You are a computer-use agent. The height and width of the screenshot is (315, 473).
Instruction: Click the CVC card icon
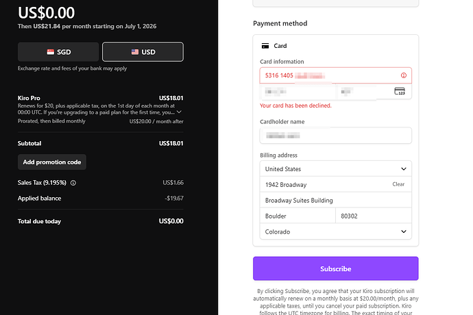(400, 91)
